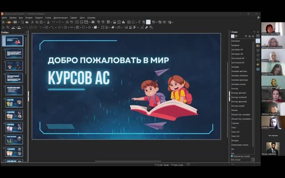Toggle Edit Points mode icon
Viewport: 285px width, 178px height.
(x=142, y=27)
